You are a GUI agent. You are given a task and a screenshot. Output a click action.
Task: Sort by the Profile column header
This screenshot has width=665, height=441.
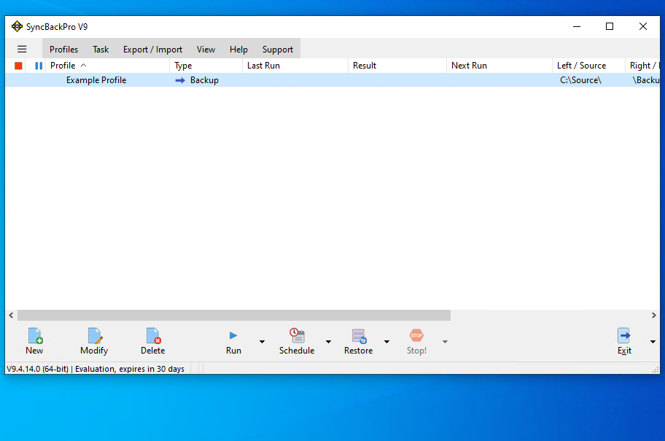(108, 66)
